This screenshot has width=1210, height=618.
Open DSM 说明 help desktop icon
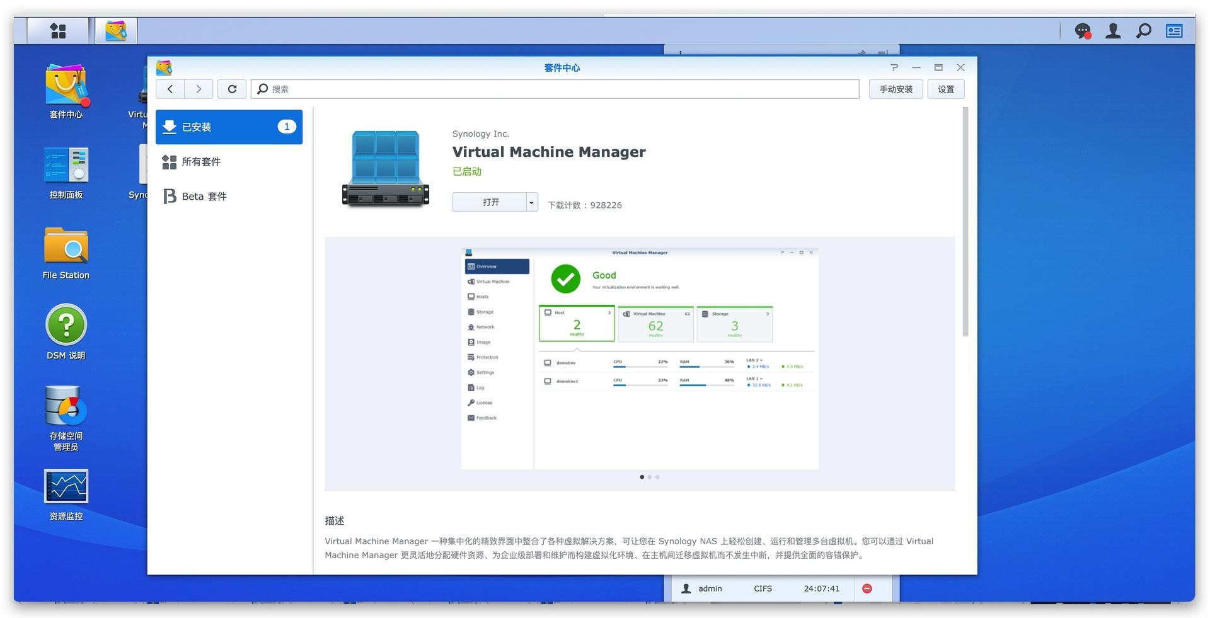pyautogui.click(x=66, y=333)
